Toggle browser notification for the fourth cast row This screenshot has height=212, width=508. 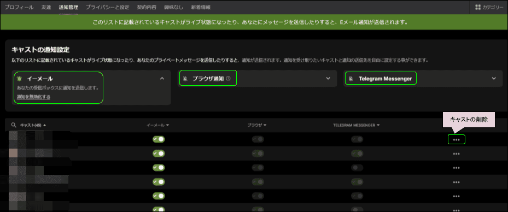258,182
